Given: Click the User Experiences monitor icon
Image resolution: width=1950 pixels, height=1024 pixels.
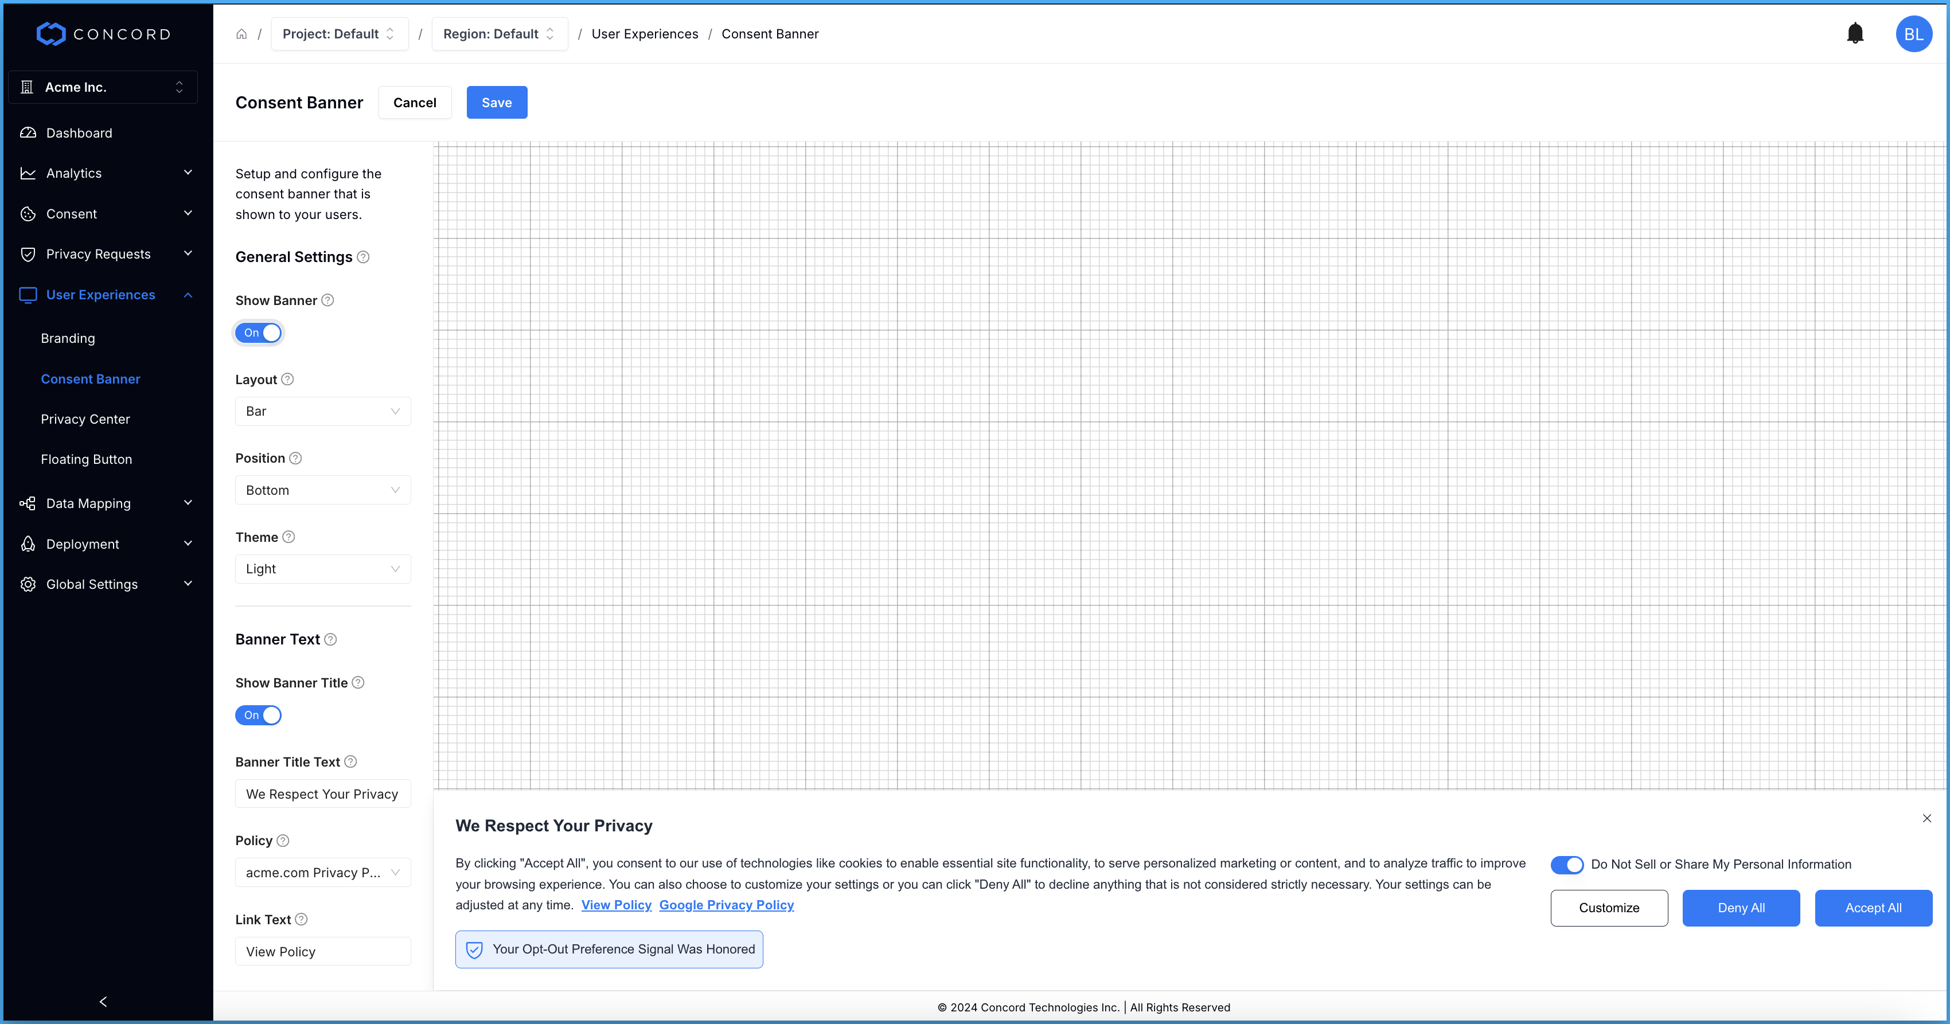Looking at the screenshot, I should pyautogui.click(x=28, y=295).
